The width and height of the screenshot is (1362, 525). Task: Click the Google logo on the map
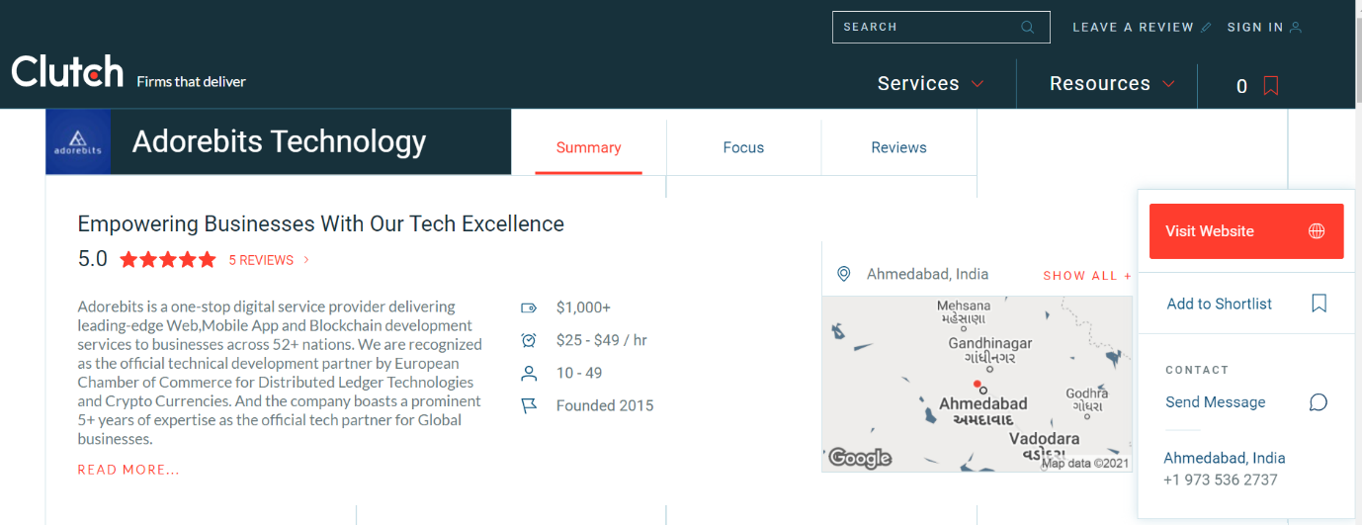tap(860, 458)
